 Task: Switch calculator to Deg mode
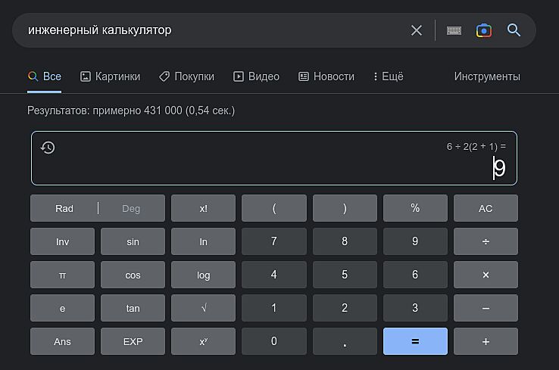(131, 209)
